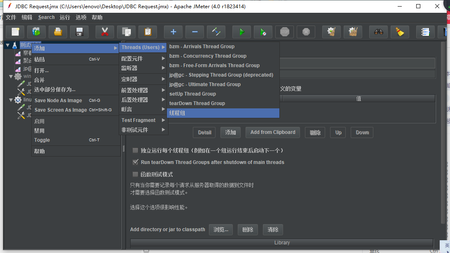Choose tearDown Thread Group menu entry
This screenshot has height=253, width=450.
[223, 103]
